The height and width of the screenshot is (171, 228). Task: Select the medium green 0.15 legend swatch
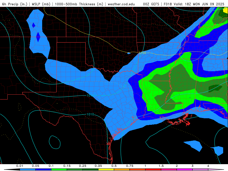point(75,170)
